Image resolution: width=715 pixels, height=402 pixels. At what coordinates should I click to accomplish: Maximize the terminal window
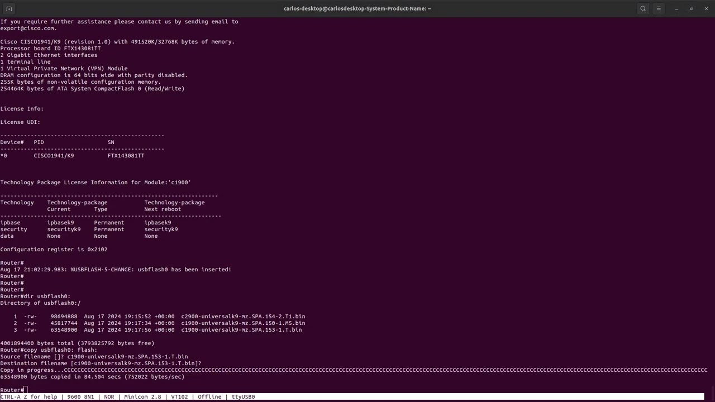tap(692, 8)
